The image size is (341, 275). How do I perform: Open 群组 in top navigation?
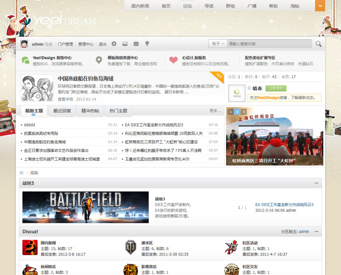230,6
